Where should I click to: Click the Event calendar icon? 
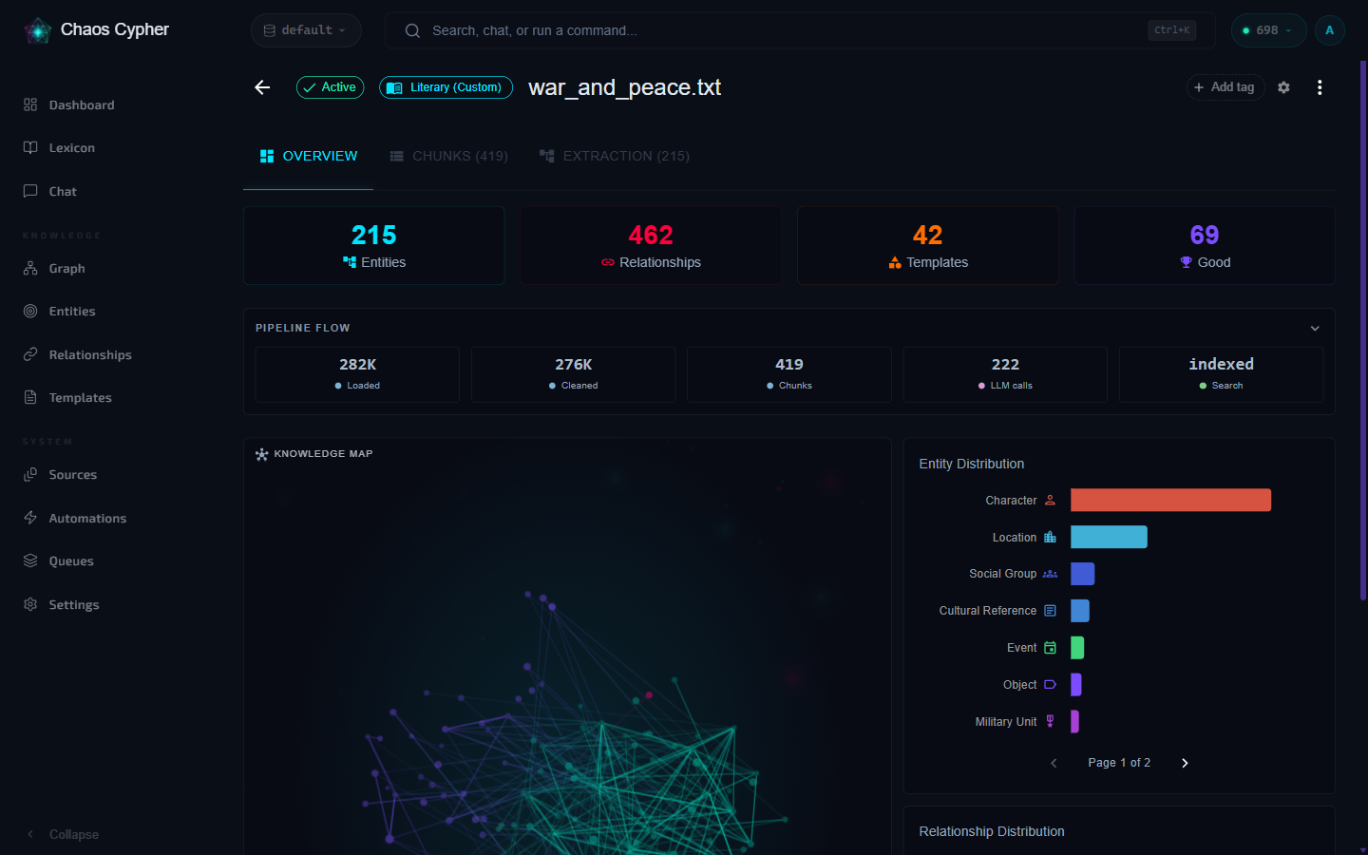click(1050, 648)
